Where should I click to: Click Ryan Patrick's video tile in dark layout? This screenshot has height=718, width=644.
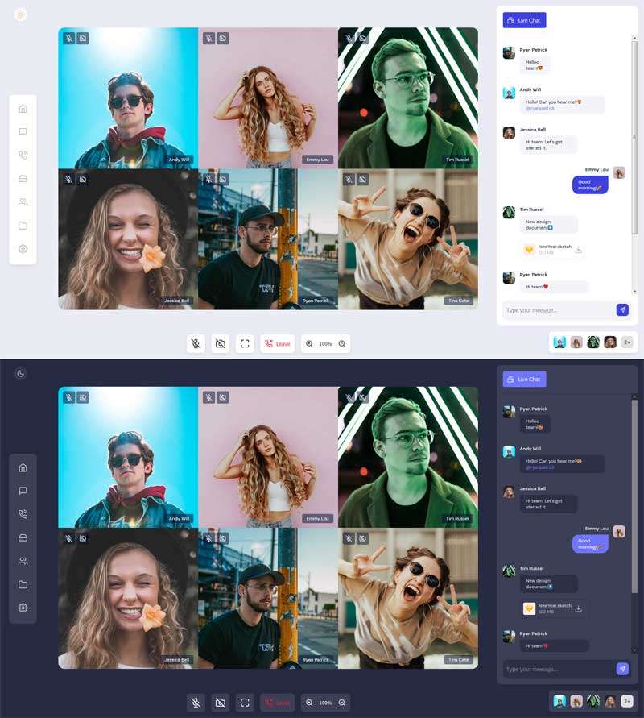click(268, 598)
